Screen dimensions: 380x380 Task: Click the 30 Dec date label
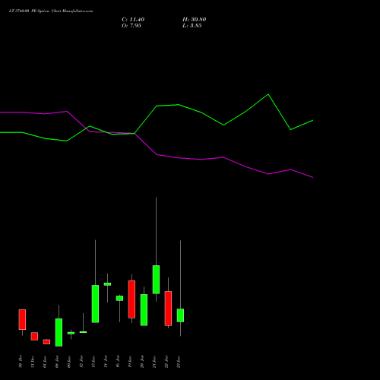click(21, 362)
